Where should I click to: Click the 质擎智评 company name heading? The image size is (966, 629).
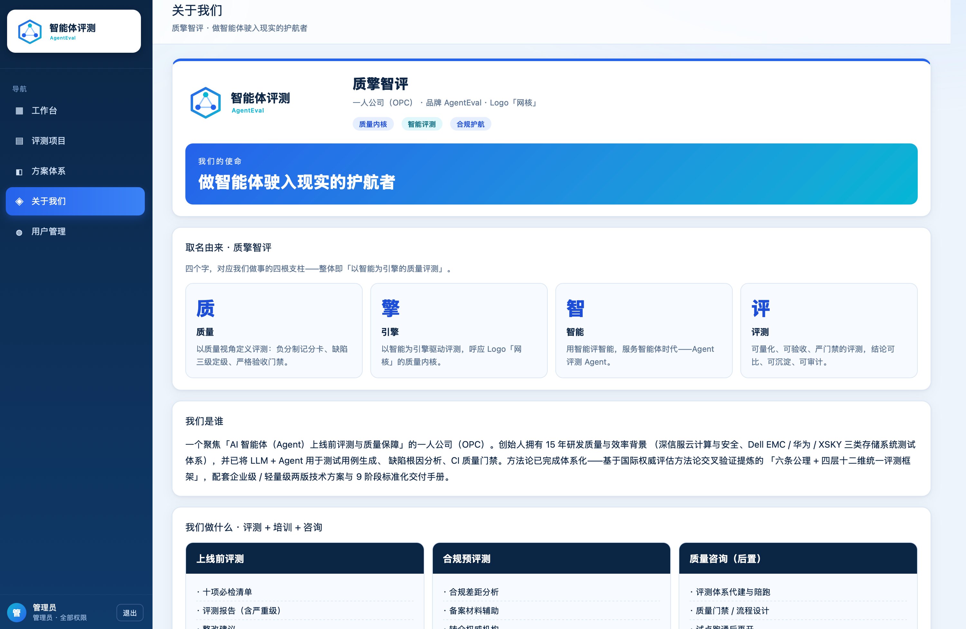[380, 84]
